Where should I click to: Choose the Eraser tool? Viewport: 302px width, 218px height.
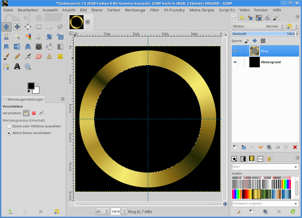click(39, 56)
